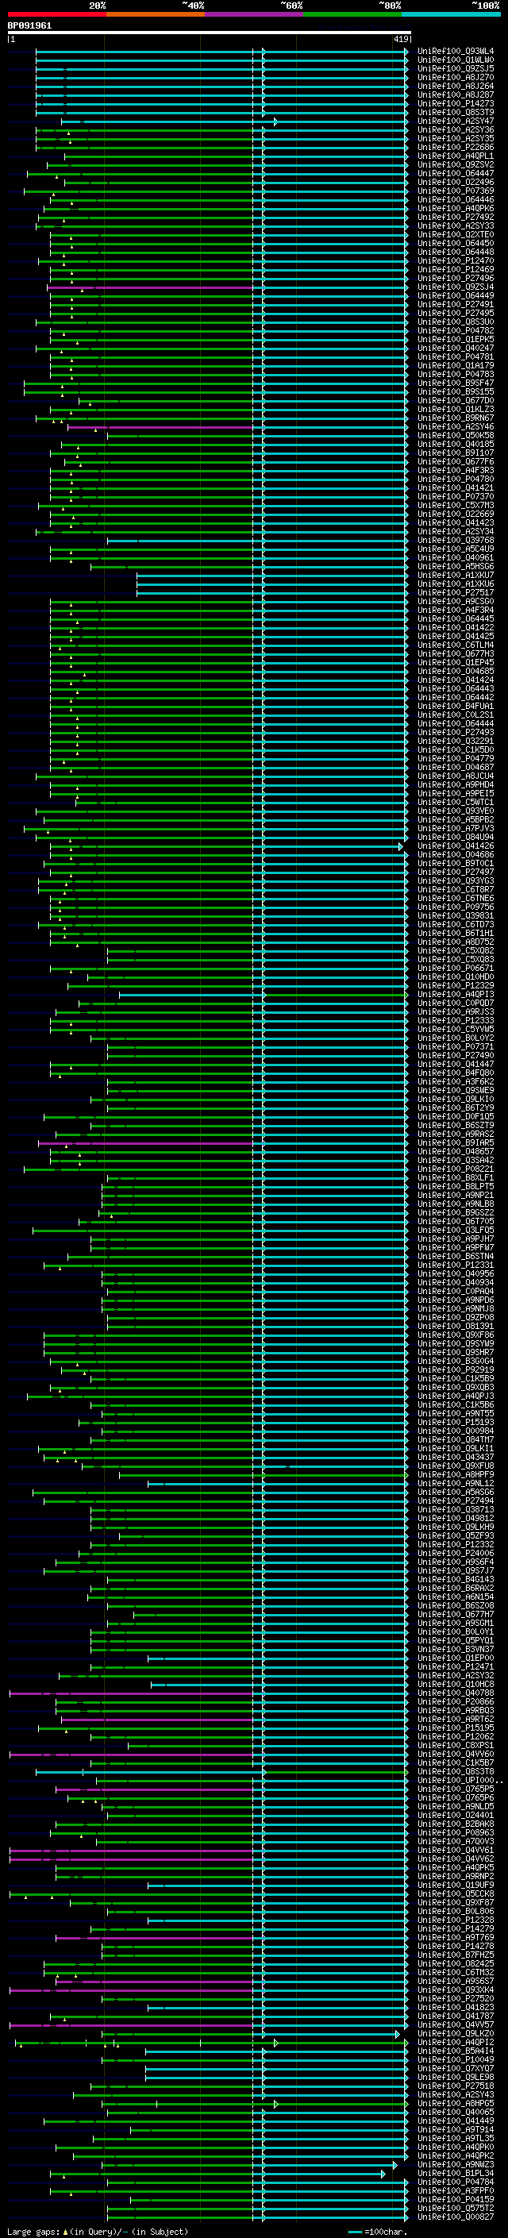This screenshot has height=2238, width=508.
Task: Click label UniRef100_A4QPI3
Action: pos(456,995)
